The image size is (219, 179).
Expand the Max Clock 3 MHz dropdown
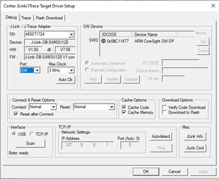(72, 71)
